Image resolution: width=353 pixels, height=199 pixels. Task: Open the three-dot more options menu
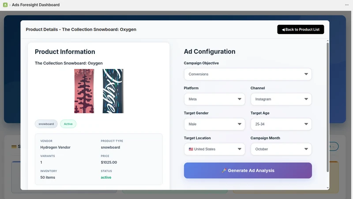pyautogui.click(x=347, y=5)
